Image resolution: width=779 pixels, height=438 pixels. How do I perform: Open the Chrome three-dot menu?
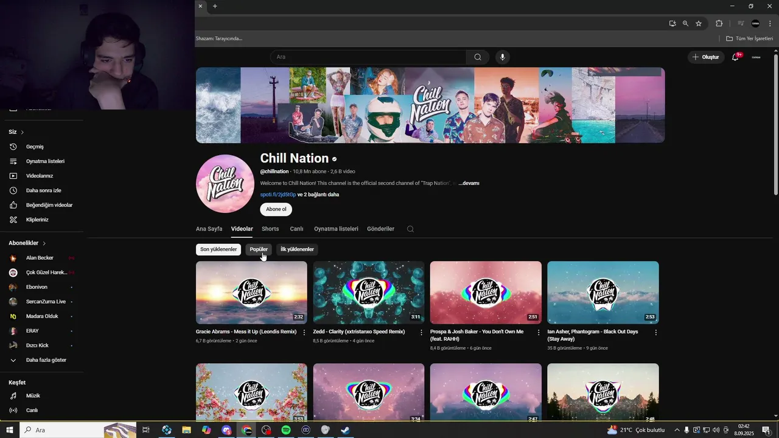(x=770, y=23)
